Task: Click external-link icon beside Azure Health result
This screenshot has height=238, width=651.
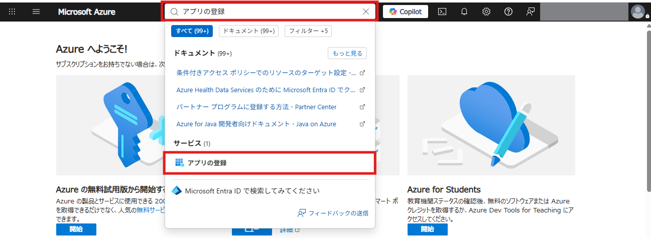Action: pos(362,90)
